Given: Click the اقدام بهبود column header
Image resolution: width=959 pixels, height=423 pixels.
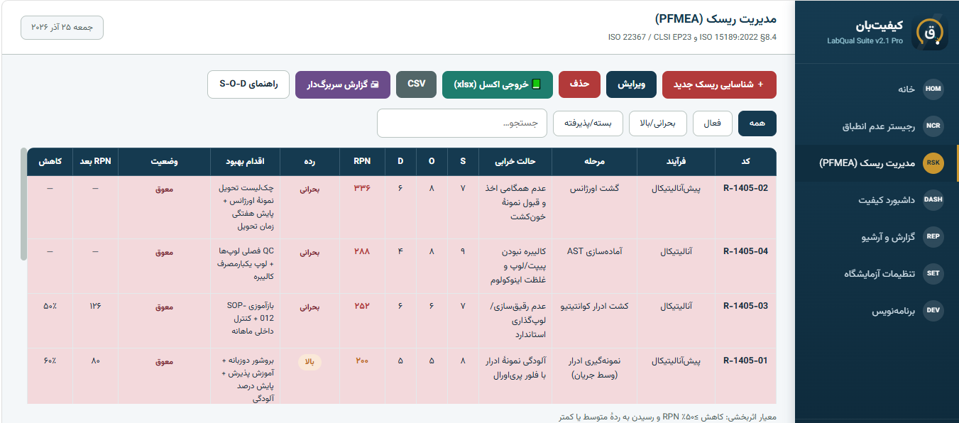Looking at the screenshot, I should tap(245, 162).
